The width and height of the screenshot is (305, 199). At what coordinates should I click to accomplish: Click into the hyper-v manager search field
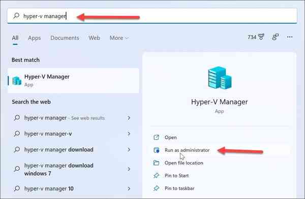point(152,16)
